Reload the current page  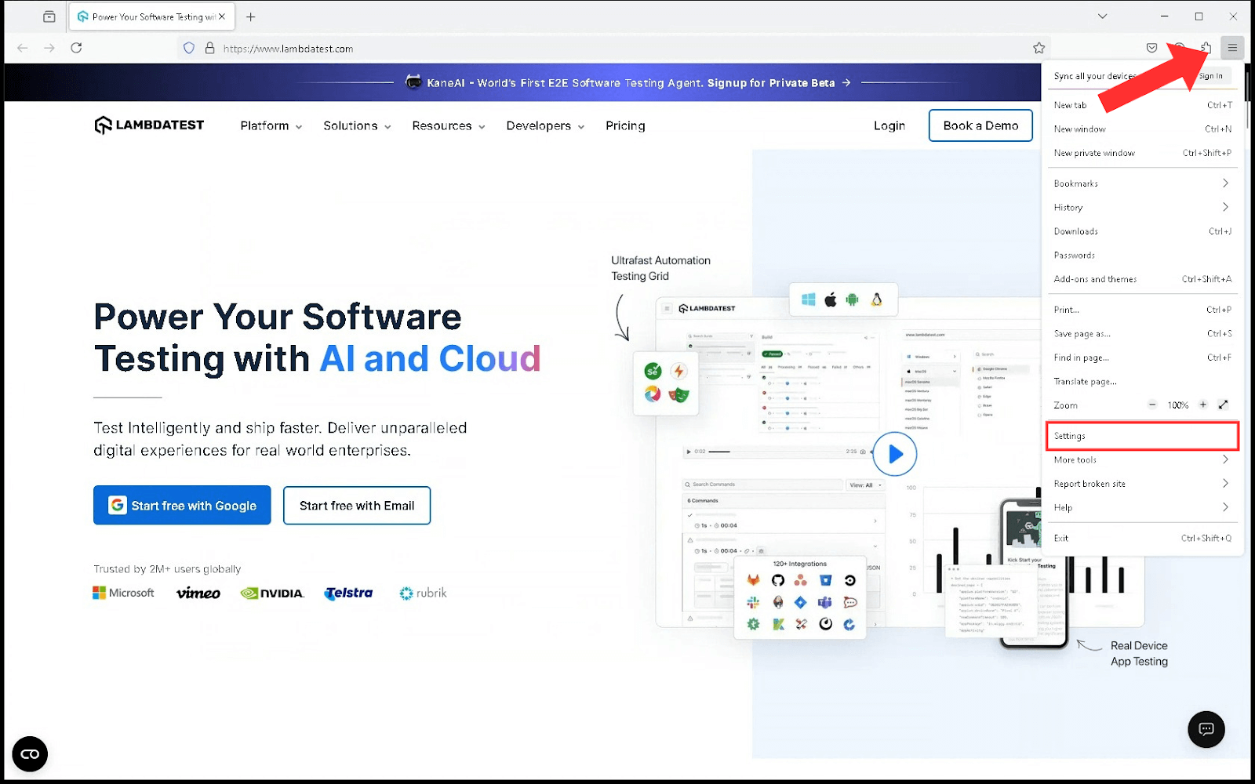pyautogui.click(x=76, y=48)
